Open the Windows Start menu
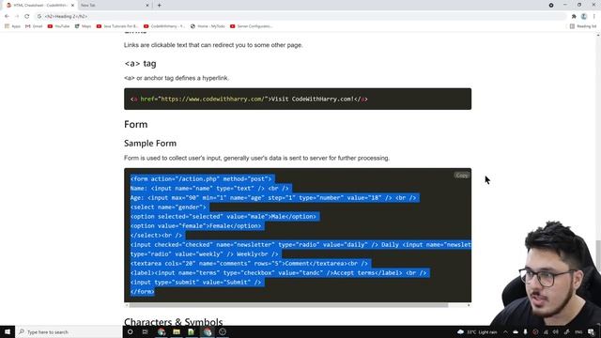The width and height of the screenshot is (601, 338). (8, 331)
